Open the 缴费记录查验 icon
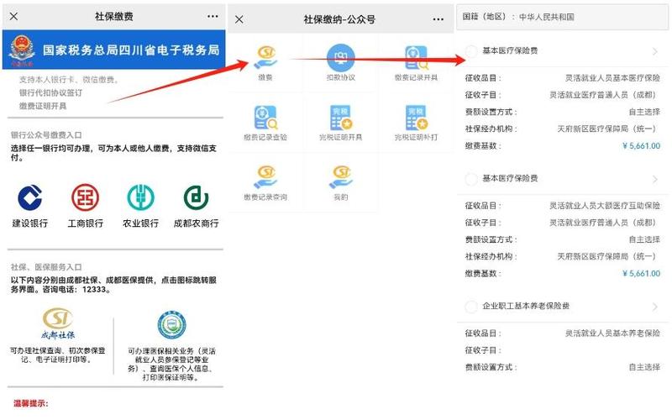 coord(265,118)
